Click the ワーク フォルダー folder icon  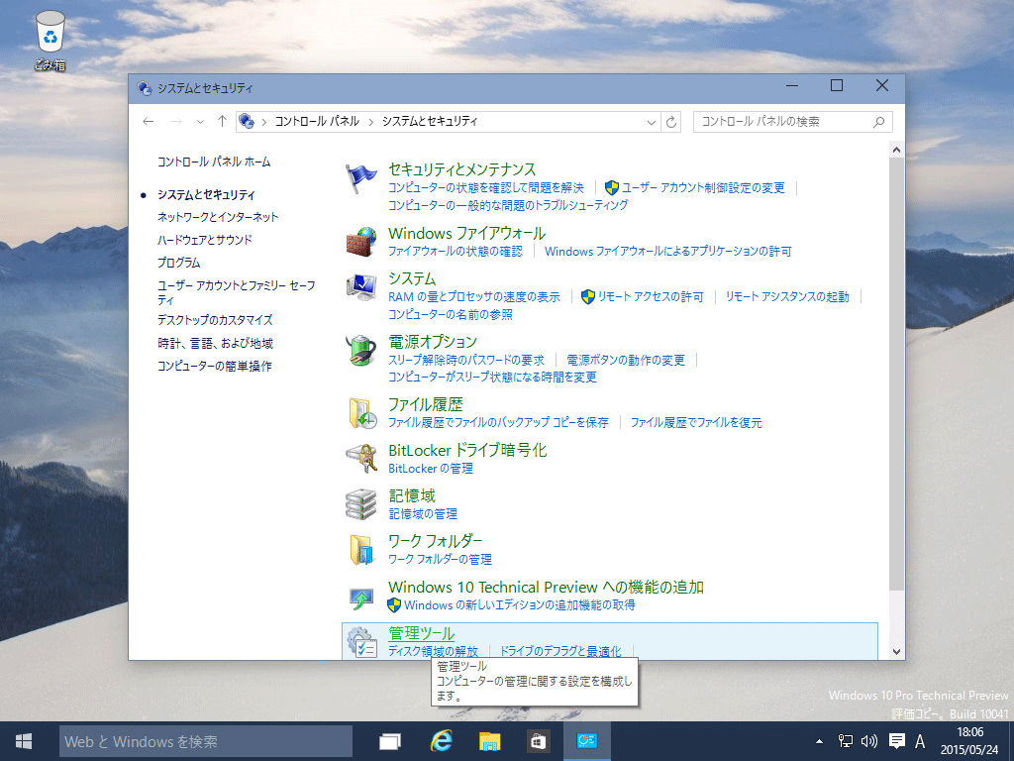tap(360, 549)
